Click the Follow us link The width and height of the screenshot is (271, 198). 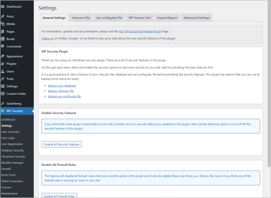(48, 38)
